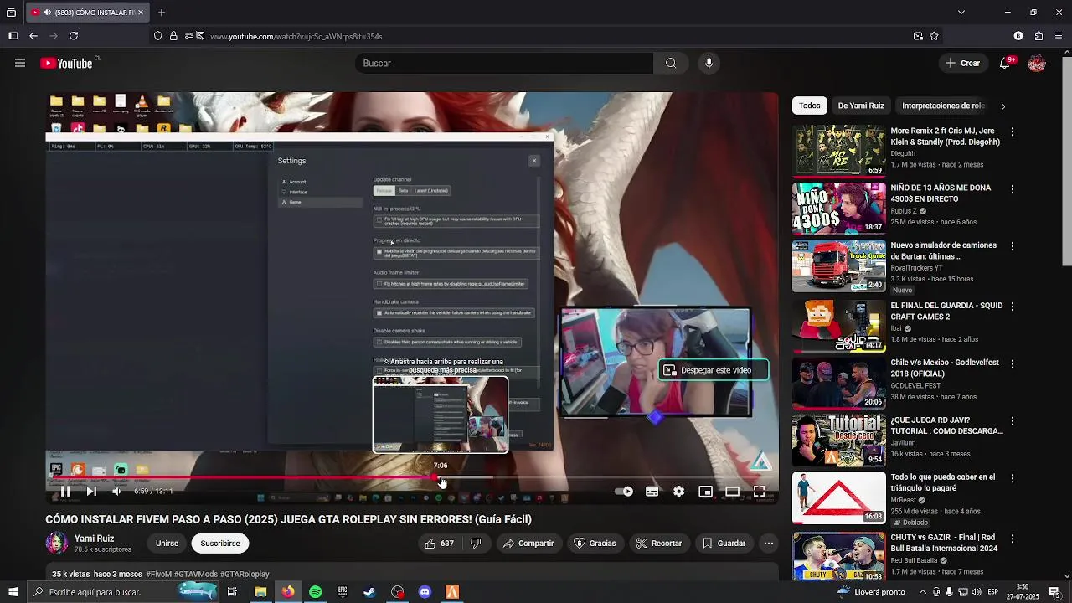Go back to the previous page
The image size is (1072, 603).
33,36
